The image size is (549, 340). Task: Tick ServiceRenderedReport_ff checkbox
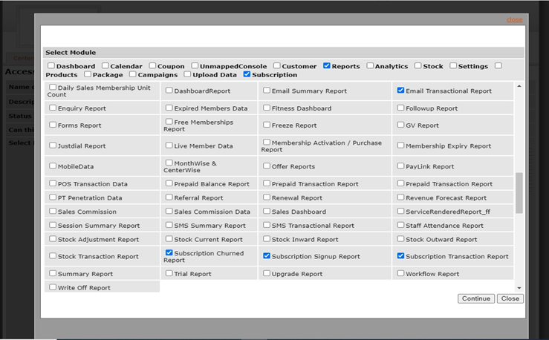pyautogui.click(x=400, y=211)
